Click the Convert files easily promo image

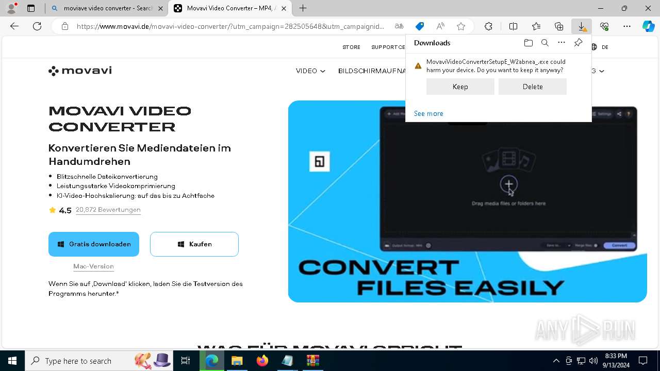(x=467, y=201)
